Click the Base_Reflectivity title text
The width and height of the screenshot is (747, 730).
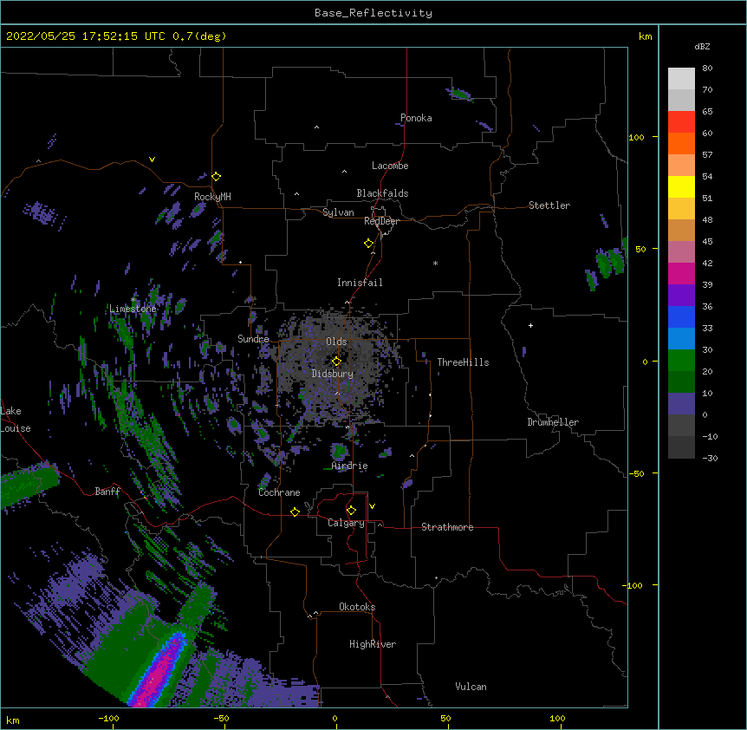(x=373, y=13)
